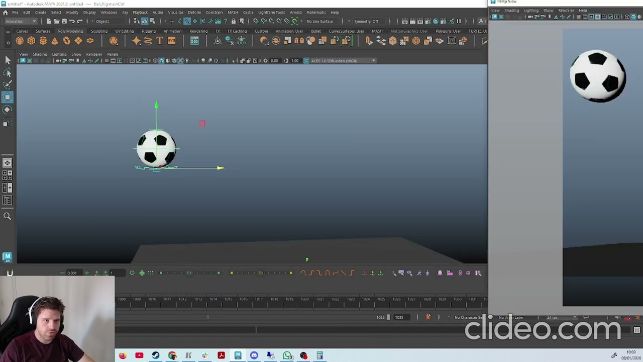643x362 pixels.
Task: Click the range slider end handle
Action: point(388,317)
